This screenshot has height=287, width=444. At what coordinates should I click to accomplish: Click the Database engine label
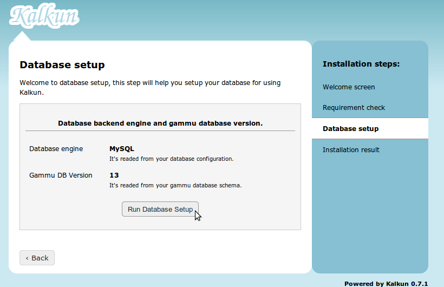56,149
